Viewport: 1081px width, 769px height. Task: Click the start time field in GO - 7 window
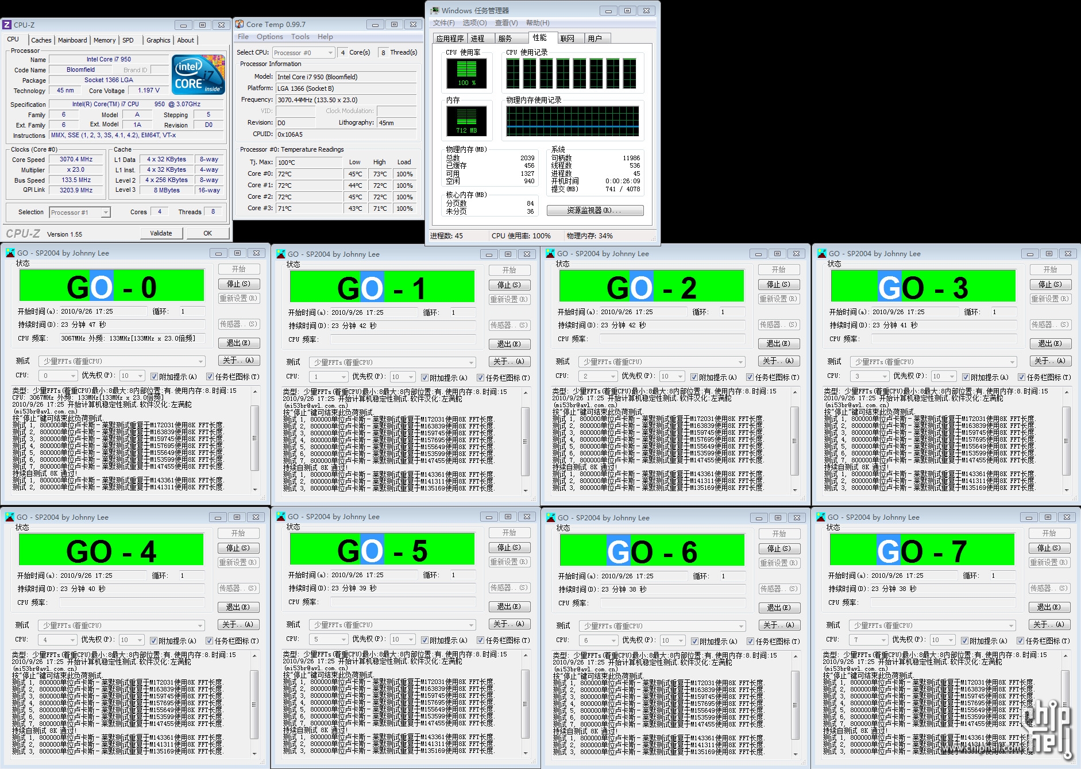click(915, 575)
